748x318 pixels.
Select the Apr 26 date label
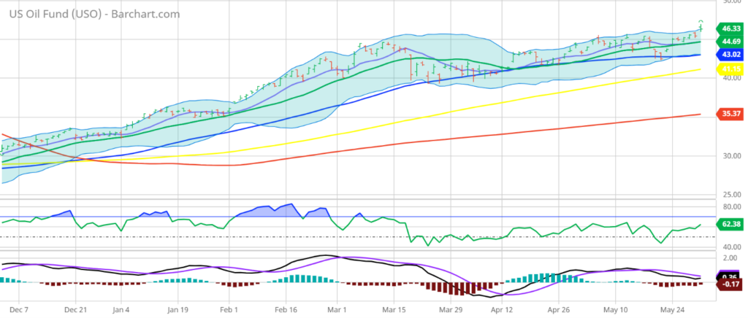pyautogui.click(x=558, y=309)
